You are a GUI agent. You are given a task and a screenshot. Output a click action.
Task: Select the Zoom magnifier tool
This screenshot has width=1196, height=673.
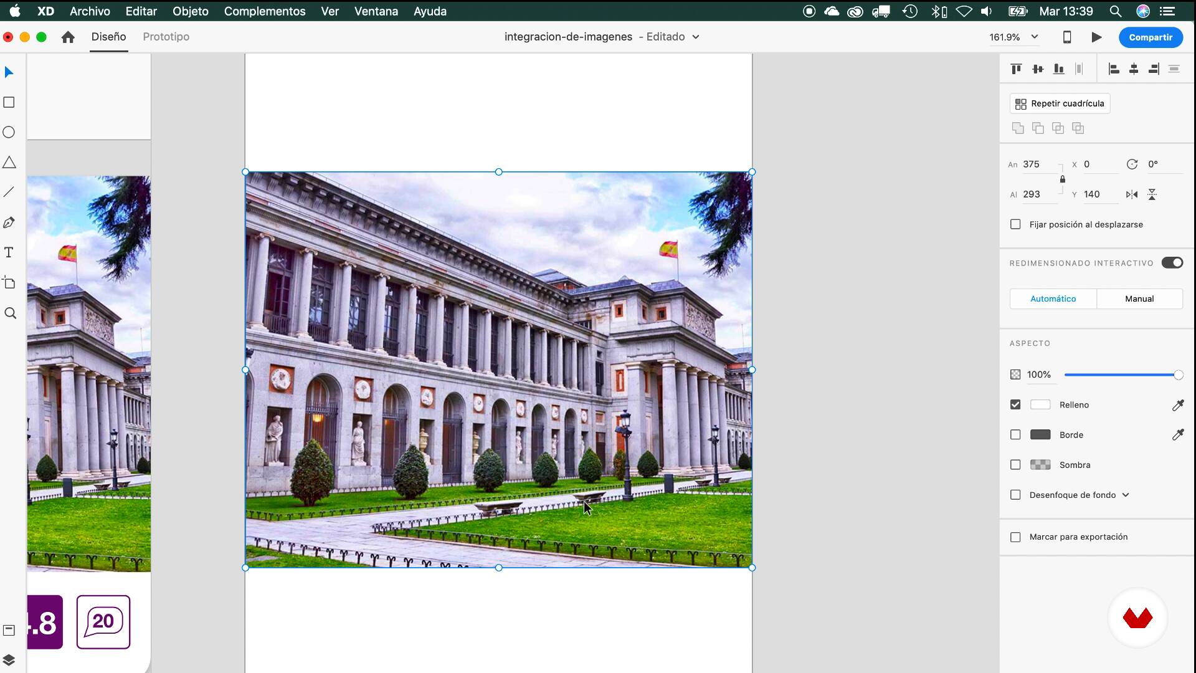click(x=10, y=313)
